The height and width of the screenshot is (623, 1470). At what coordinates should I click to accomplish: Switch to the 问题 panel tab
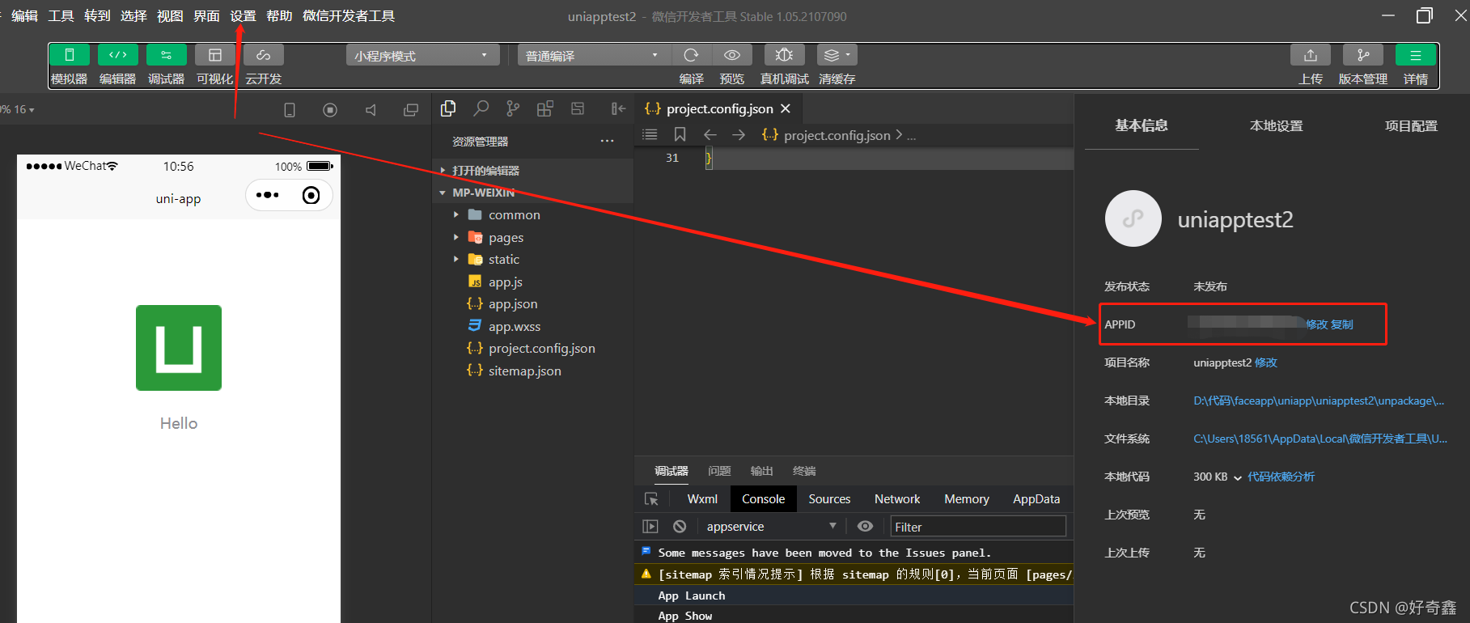719,471
